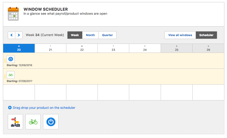Click power icon in first scheduled row

coord(11,59)
